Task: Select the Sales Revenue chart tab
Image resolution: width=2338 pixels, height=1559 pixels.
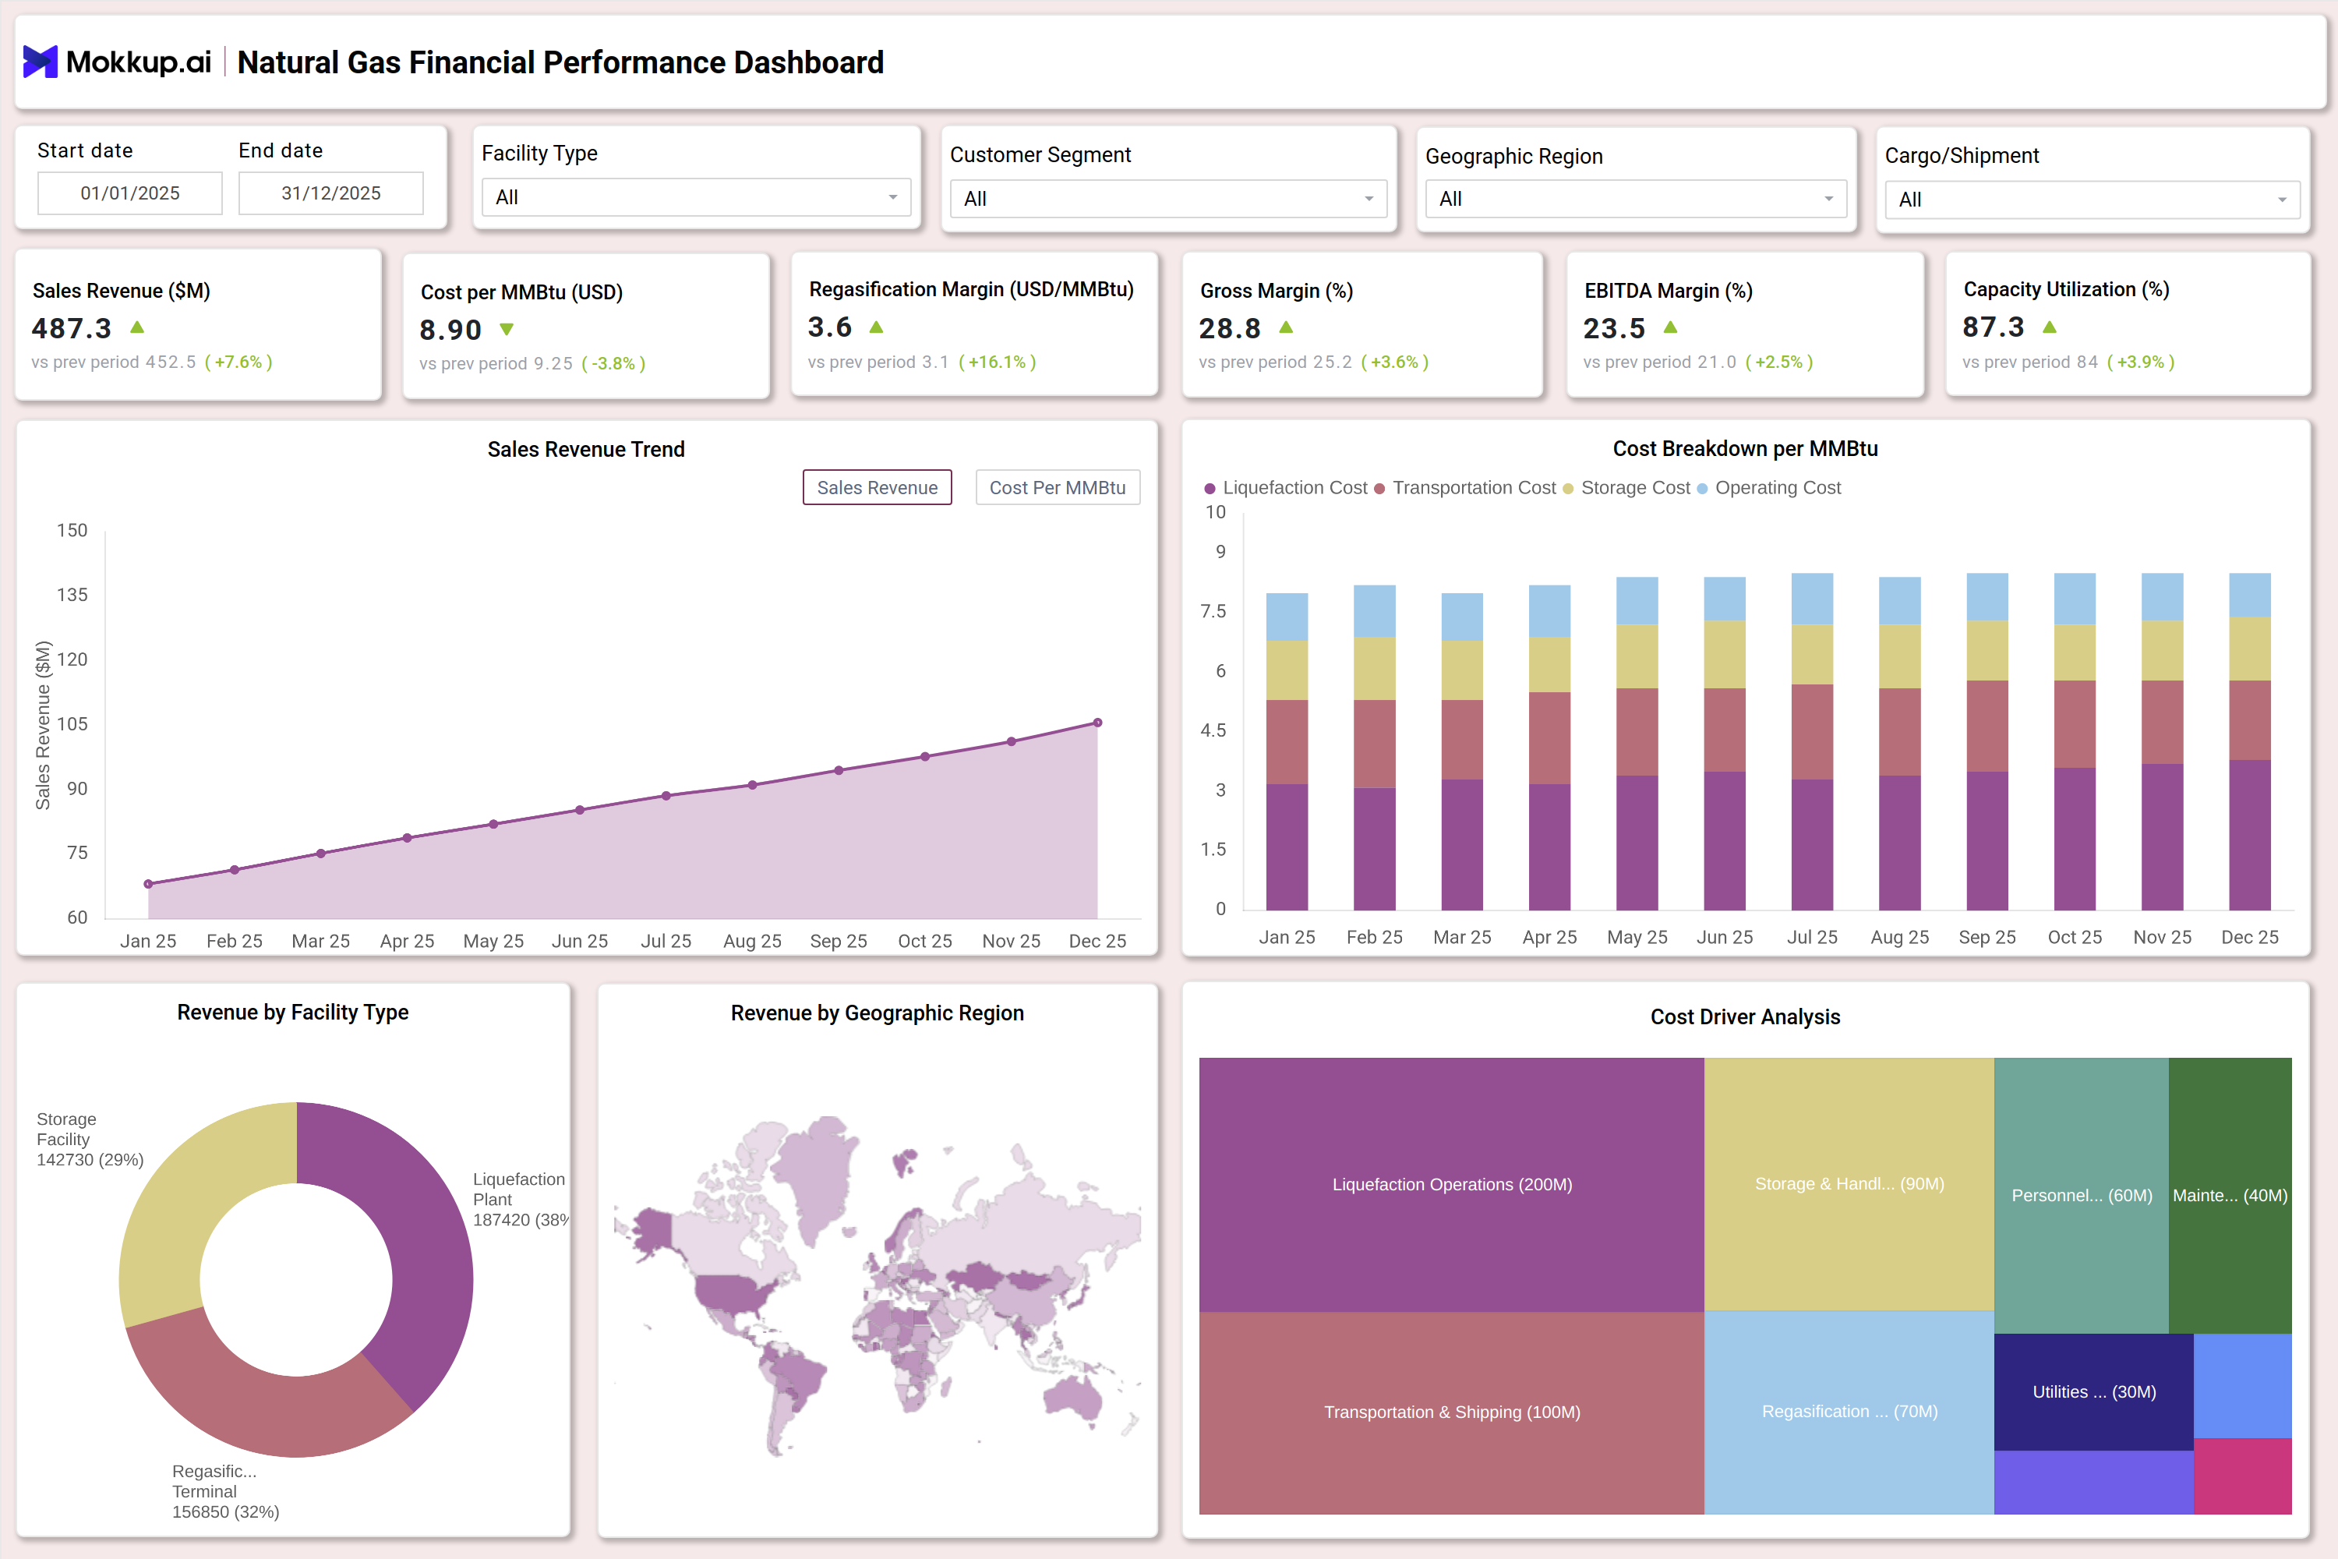Action: click(877, 487)
